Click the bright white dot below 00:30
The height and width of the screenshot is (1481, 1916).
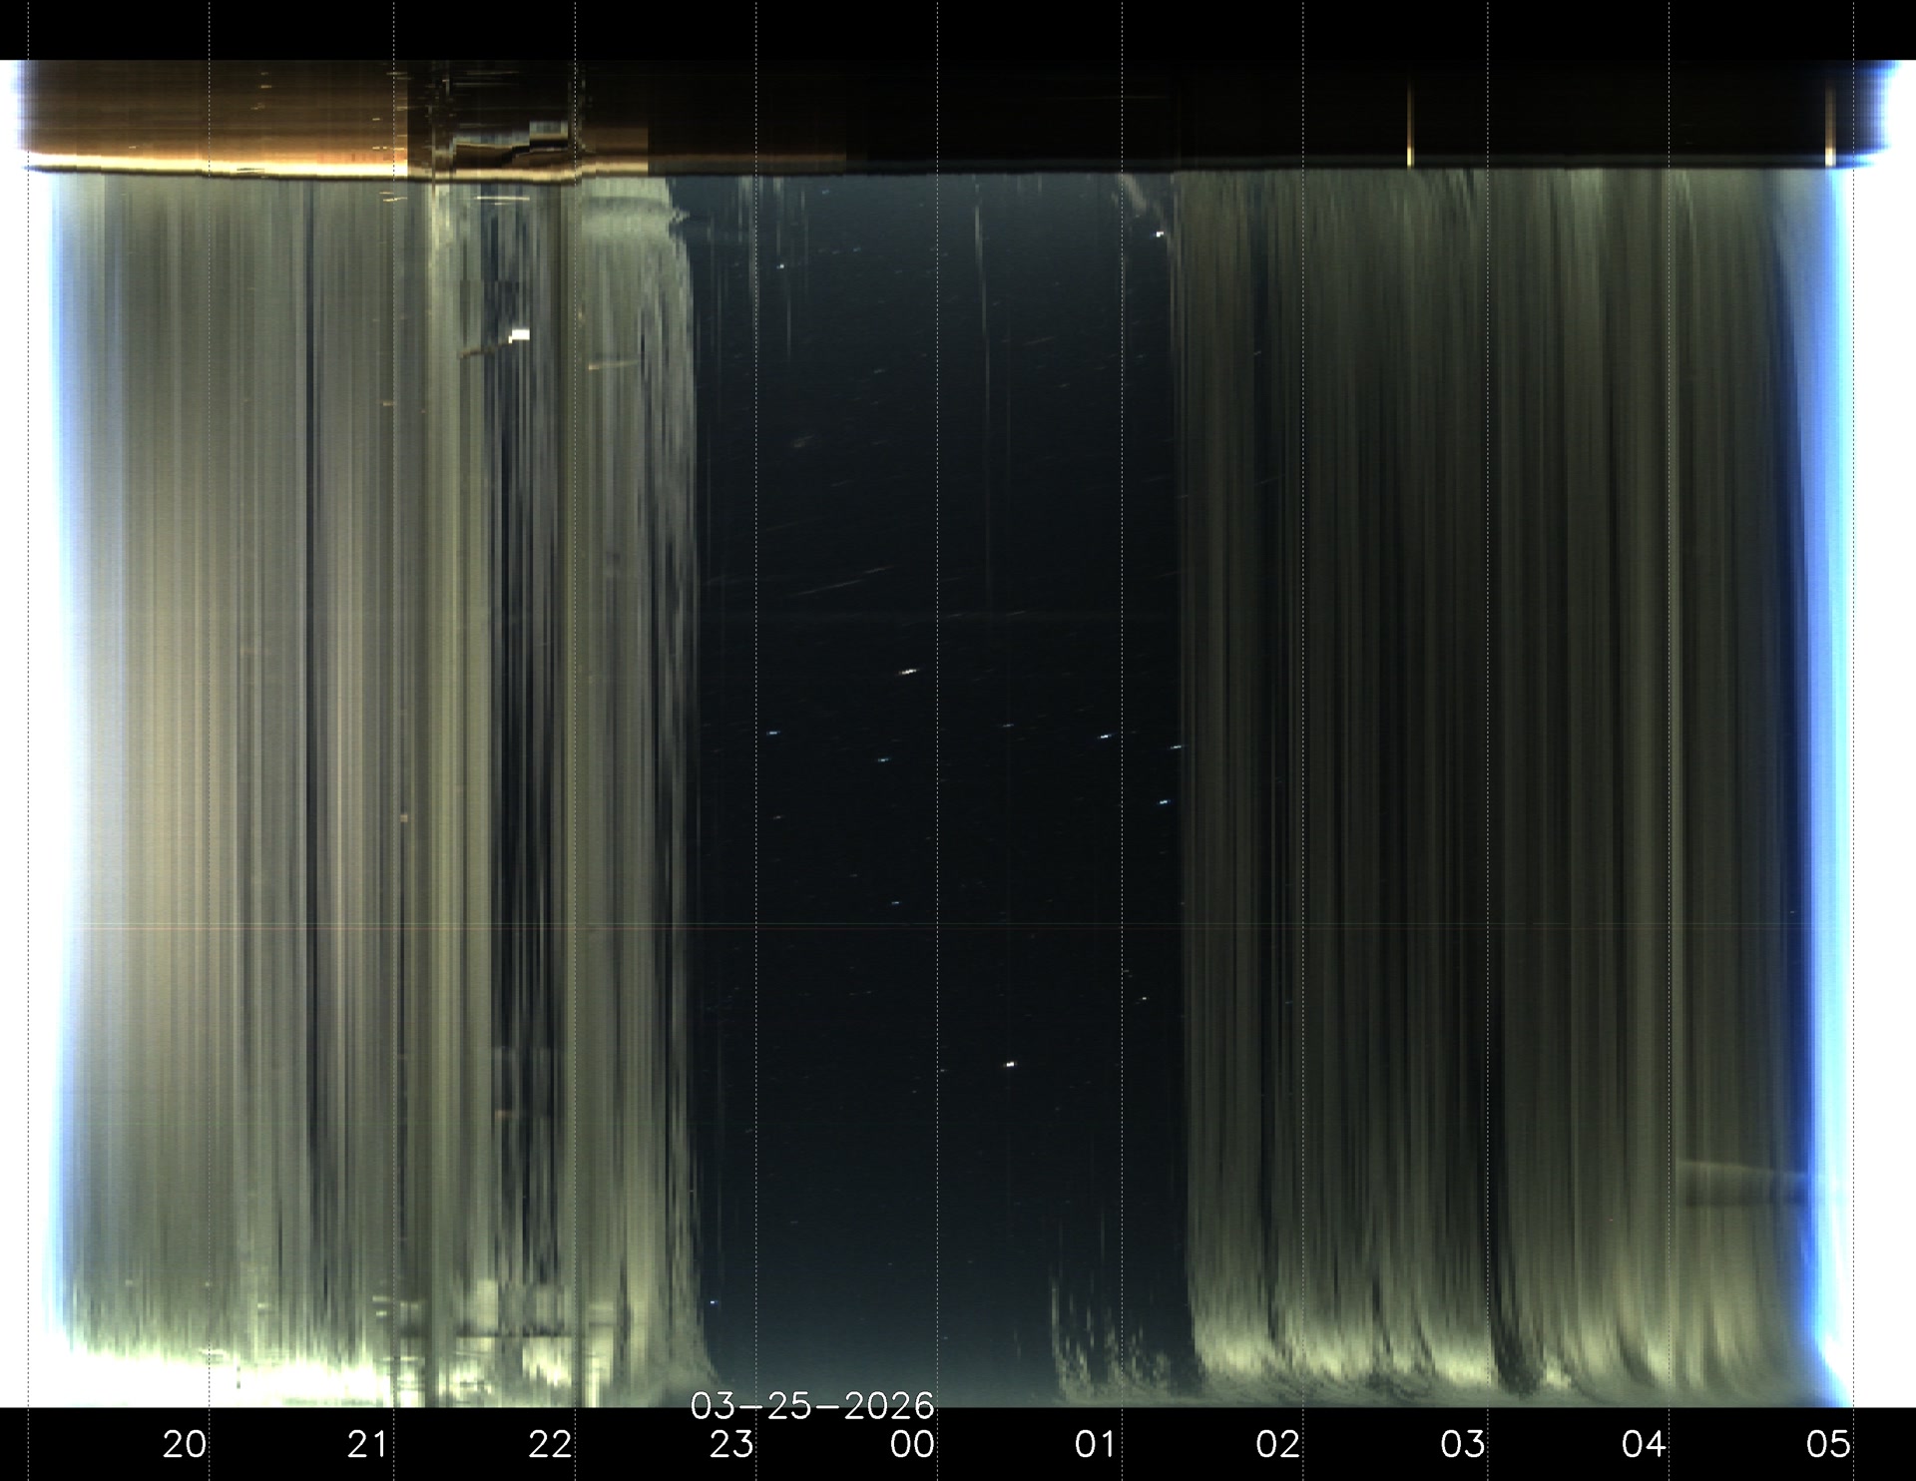point(1010,1065)
